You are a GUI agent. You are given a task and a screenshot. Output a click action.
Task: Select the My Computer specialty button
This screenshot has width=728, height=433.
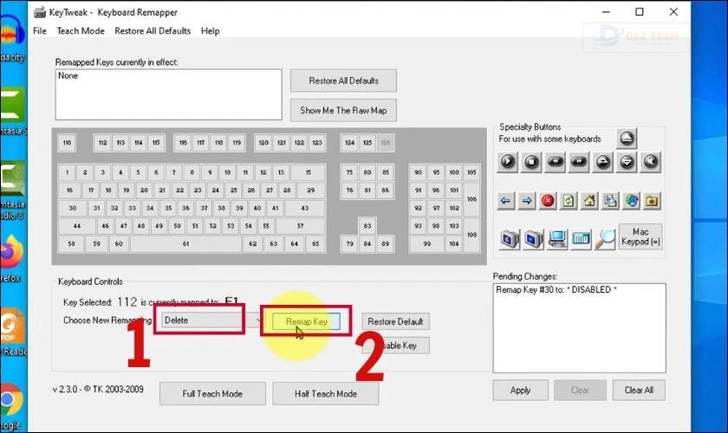click(557, 239)
